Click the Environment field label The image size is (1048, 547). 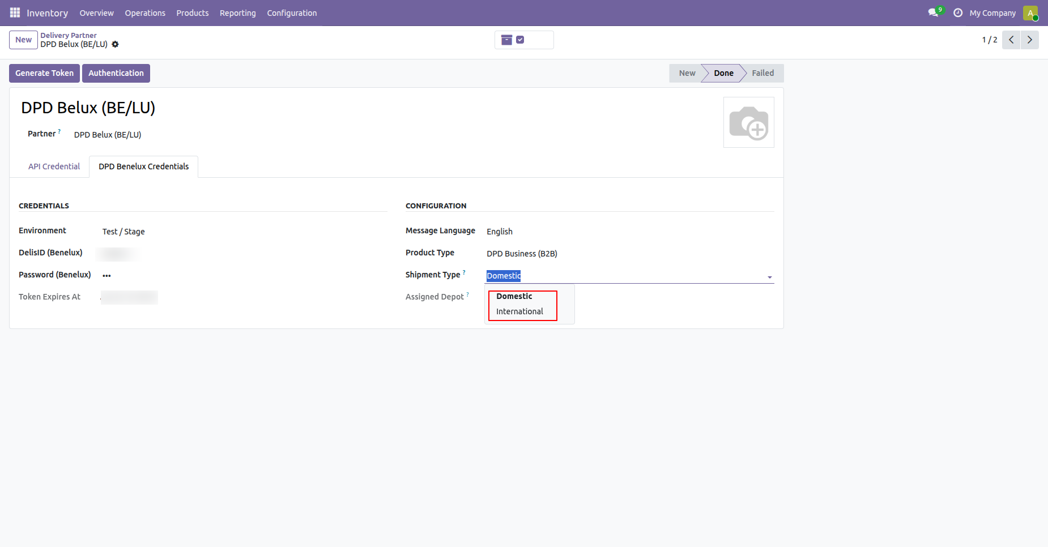[x=42, y=230]
